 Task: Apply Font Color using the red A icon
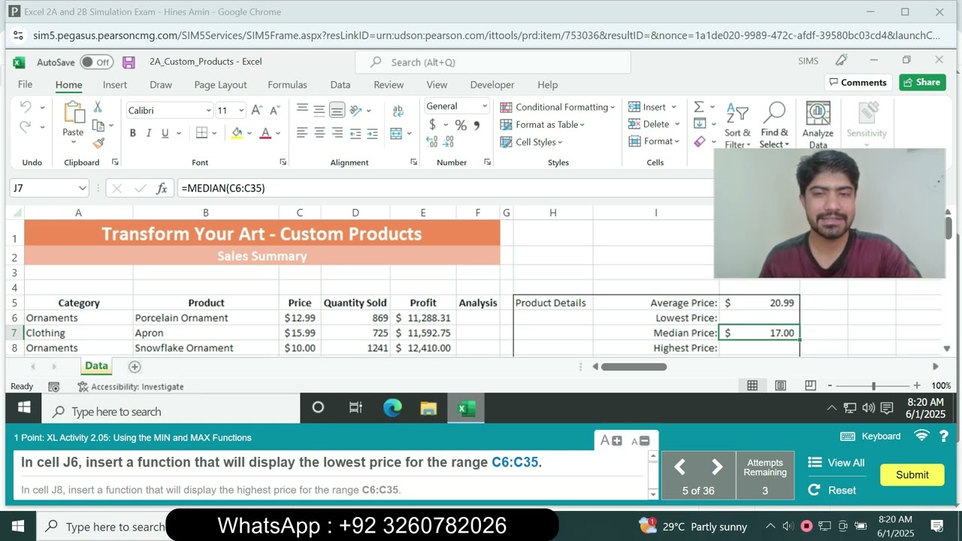click(x=265, y=133)
